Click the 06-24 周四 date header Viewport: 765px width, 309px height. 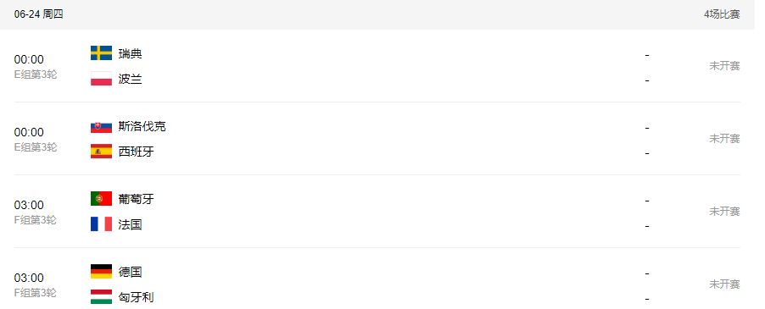38,14
